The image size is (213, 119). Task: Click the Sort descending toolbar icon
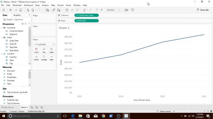(x=77, y=10)
